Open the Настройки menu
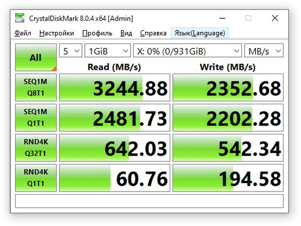Image resolution: width=301 pixels, height=226 pixels. [57, 33]
